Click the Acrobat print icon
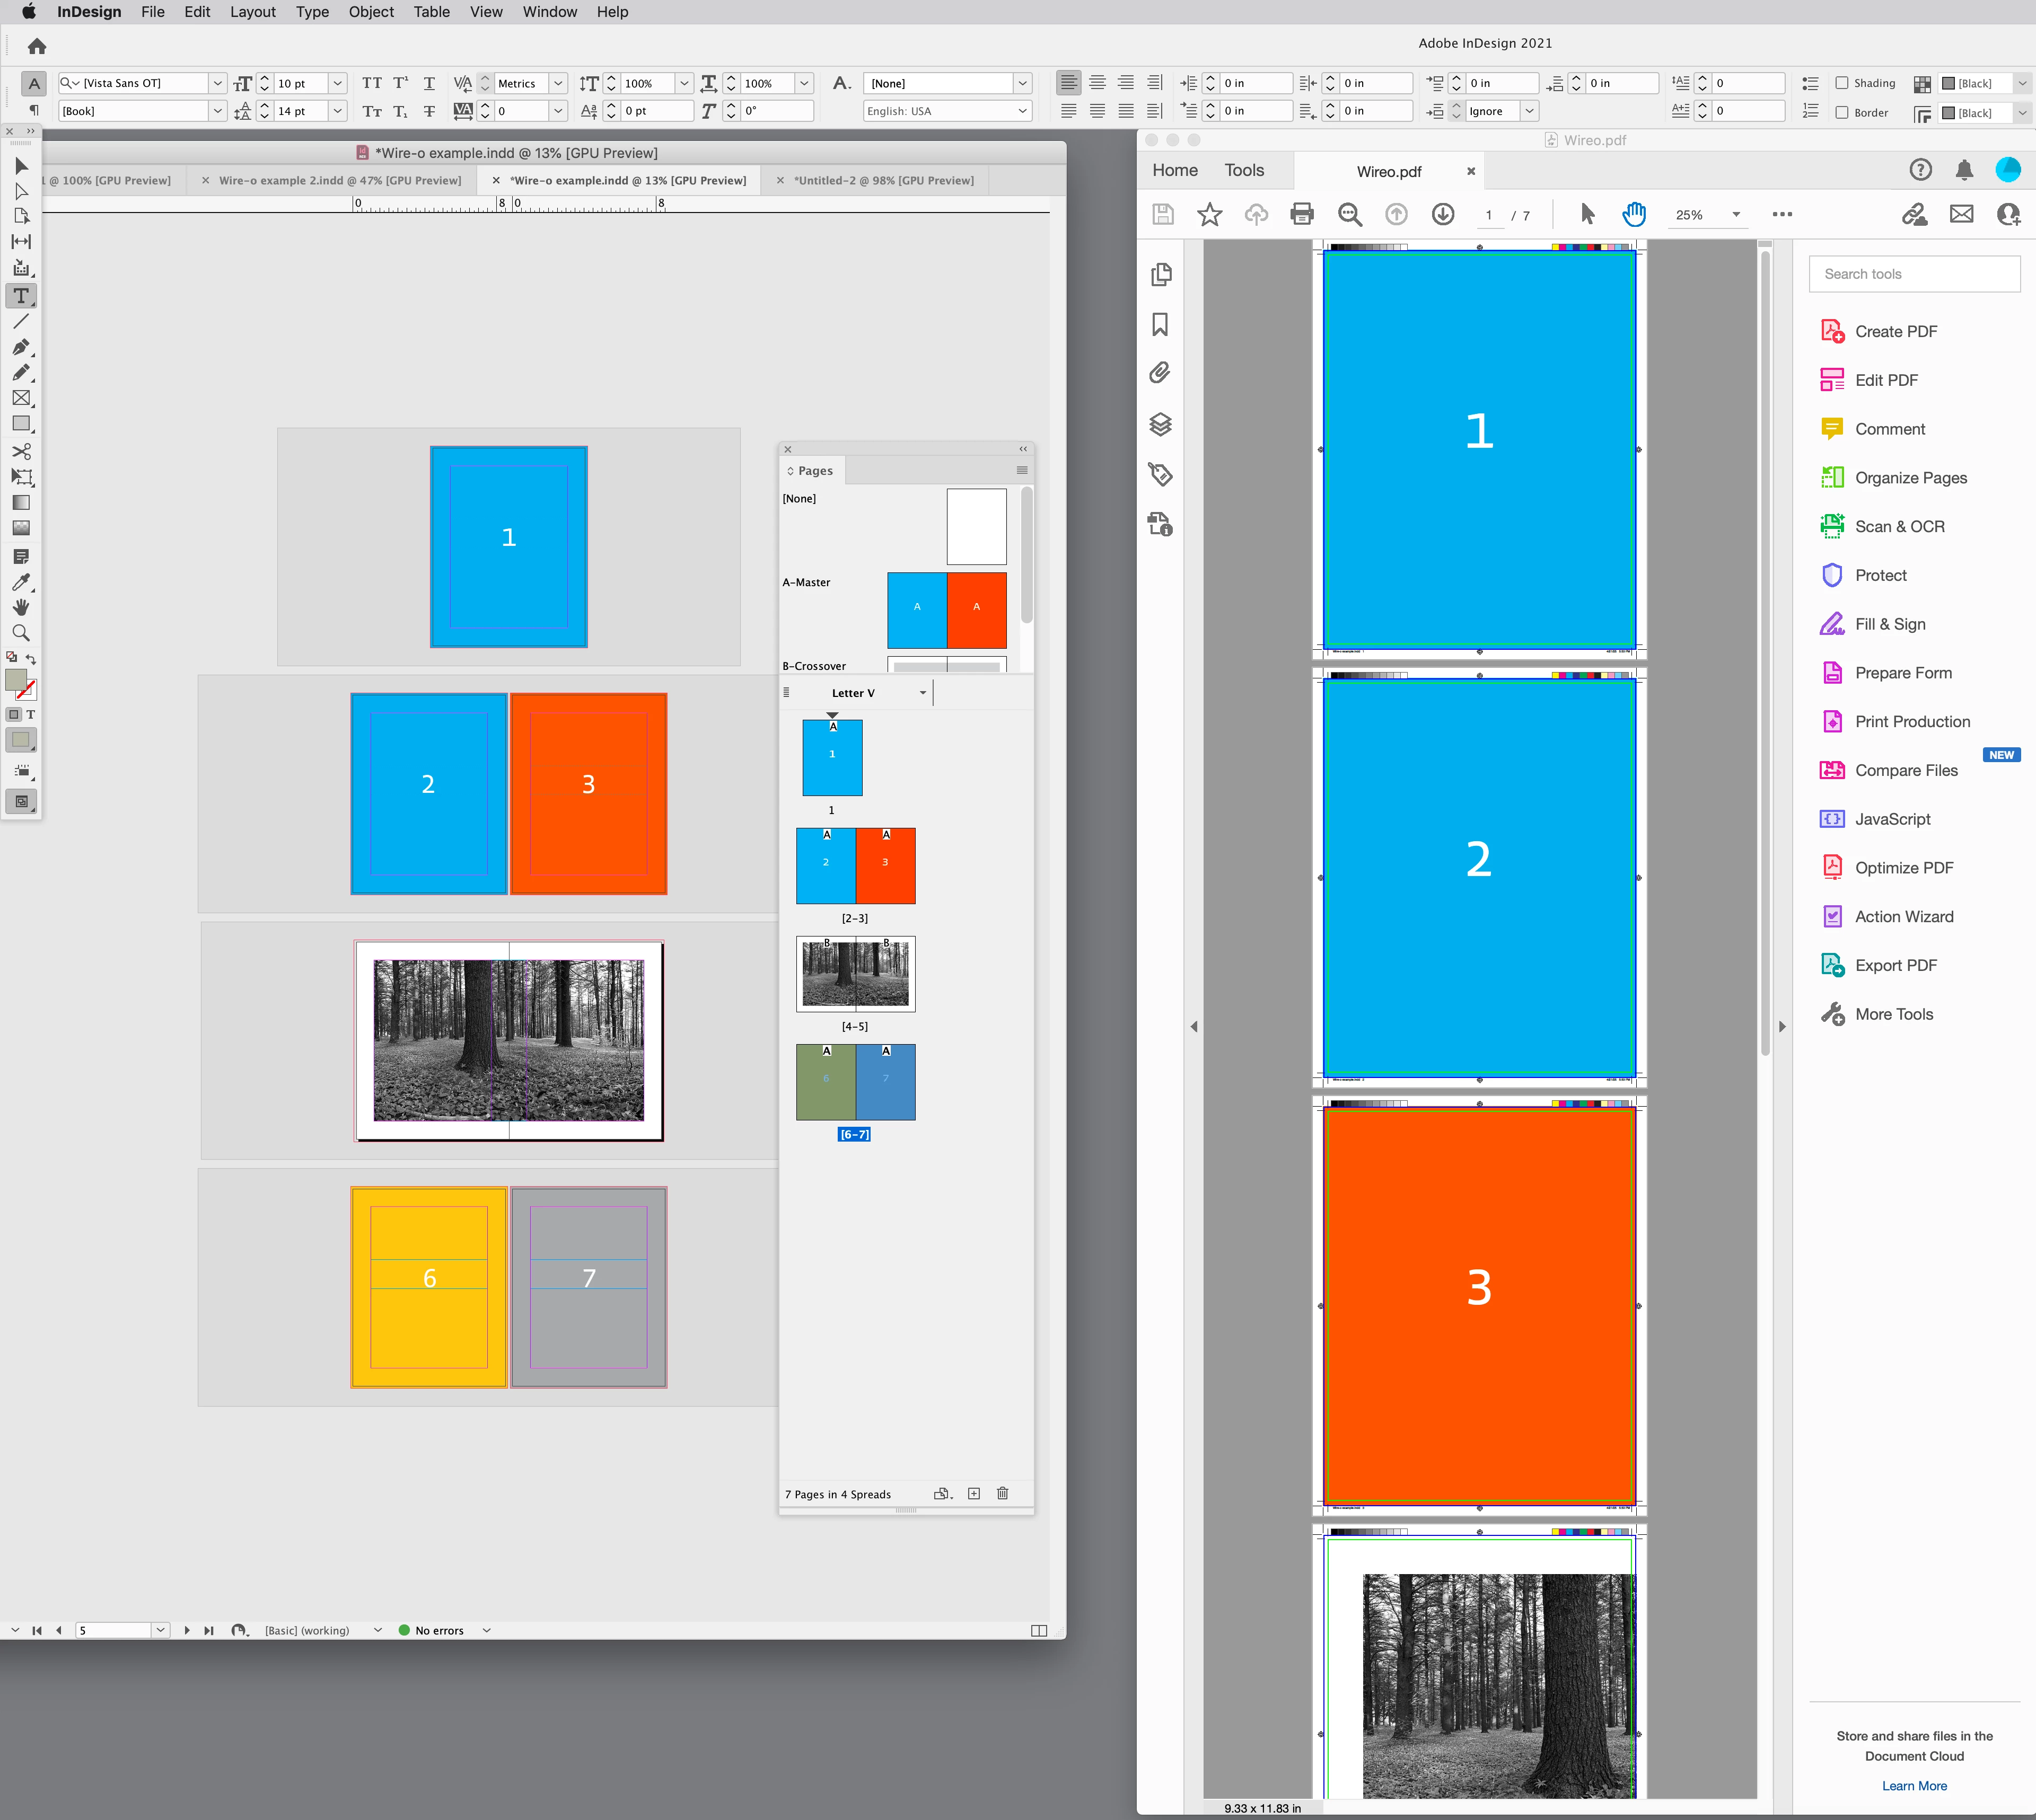The image size is (2036, 1820). pyautogui.click(x=1302, y=214)
